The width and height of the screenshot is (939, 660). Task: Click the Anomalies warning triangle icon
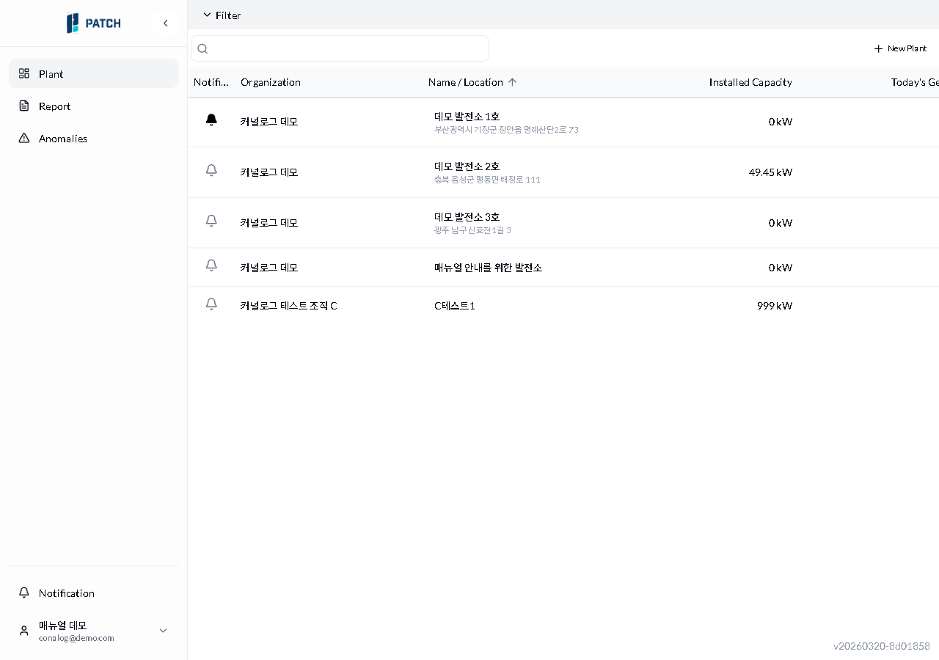[x=24, y=139]
